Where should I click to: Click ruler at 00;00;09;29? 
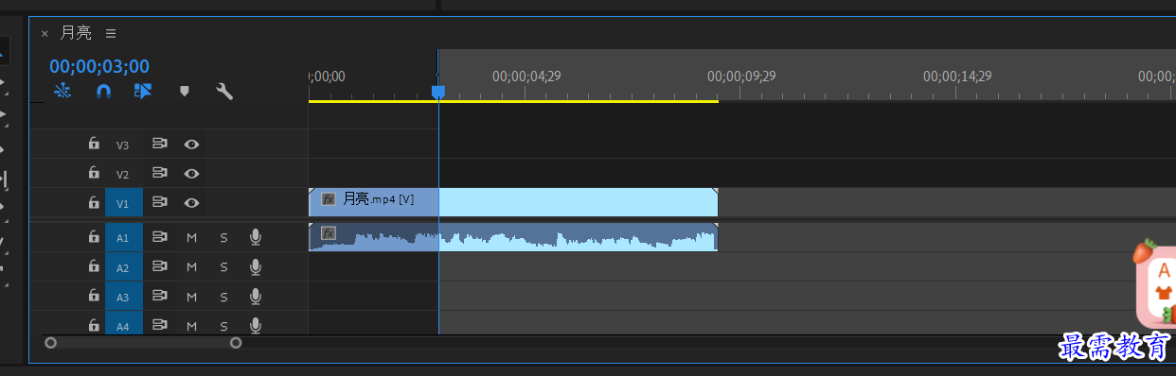[x=741, y=77]
